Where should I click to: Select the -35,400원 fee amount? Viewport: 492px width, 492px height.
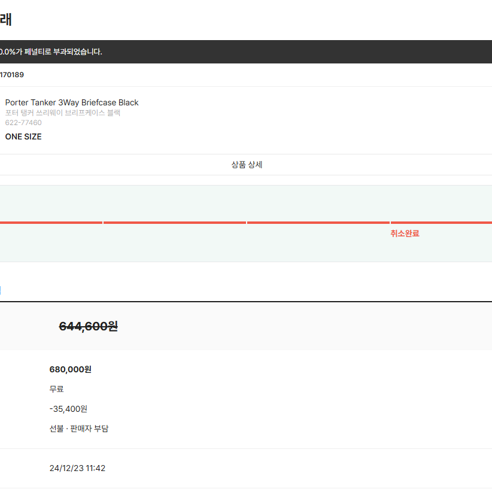click(68, 409)
